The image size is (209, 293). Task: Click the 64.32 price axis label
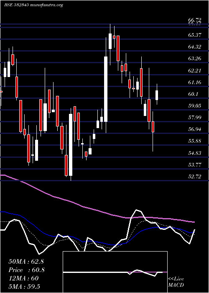click(x=195, y=47)
